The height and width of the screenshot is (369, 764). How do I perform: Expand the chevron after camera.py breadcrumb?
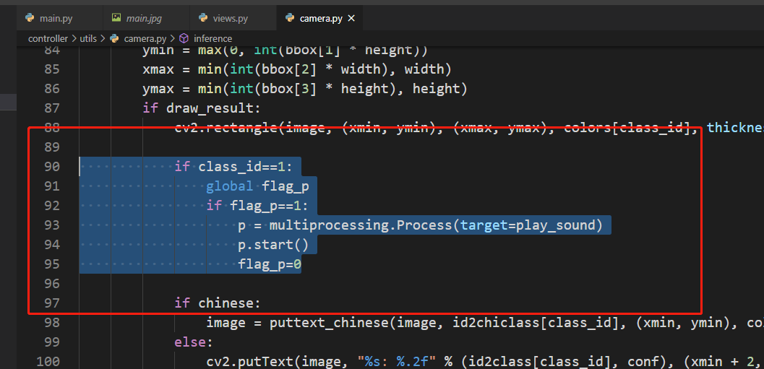pos(173,38)
